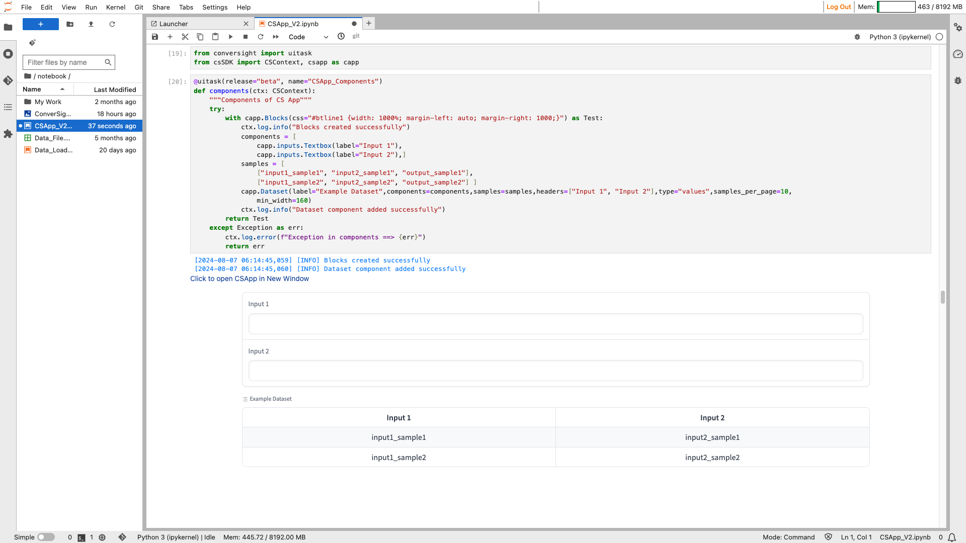Click into the Input 1 textbox
This screenshot has width=966, height=543.
coord(555,324)
